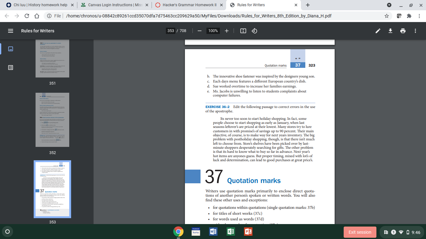This screenshot has height=239, width=426.
Task: Select page 351 thumbnail
Action: tap(52, 59)
